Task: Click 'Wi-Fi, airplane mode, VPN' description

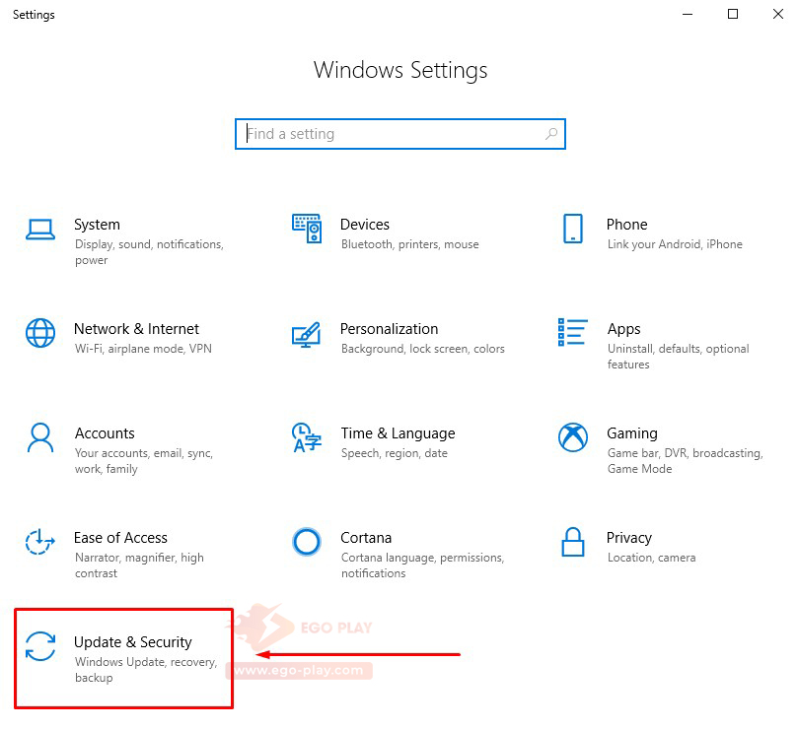Action: 143,349
